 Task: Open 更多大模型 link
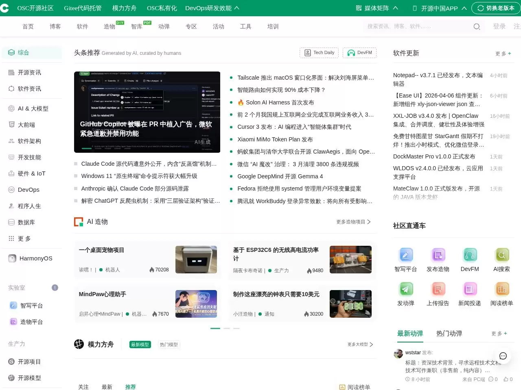point(360,344)
